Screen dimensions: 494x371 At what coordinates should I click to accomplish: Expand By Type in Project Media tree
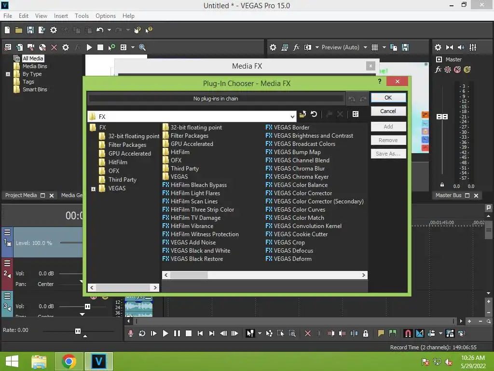[x=8, y=74]
